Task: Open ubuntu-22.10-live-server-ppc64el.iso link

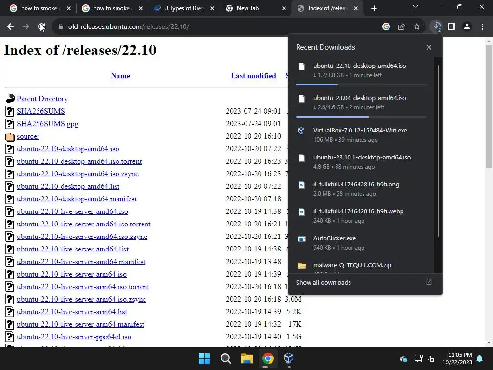Action: (x=74, y=337)
